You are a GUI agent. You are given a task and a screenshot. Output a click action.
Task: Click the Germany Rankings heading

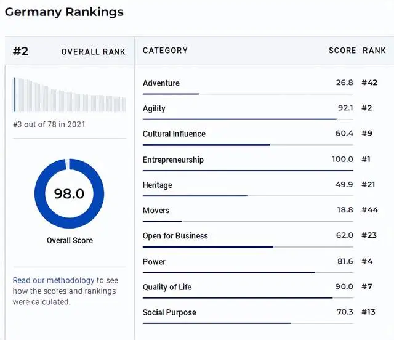(64, 12)
